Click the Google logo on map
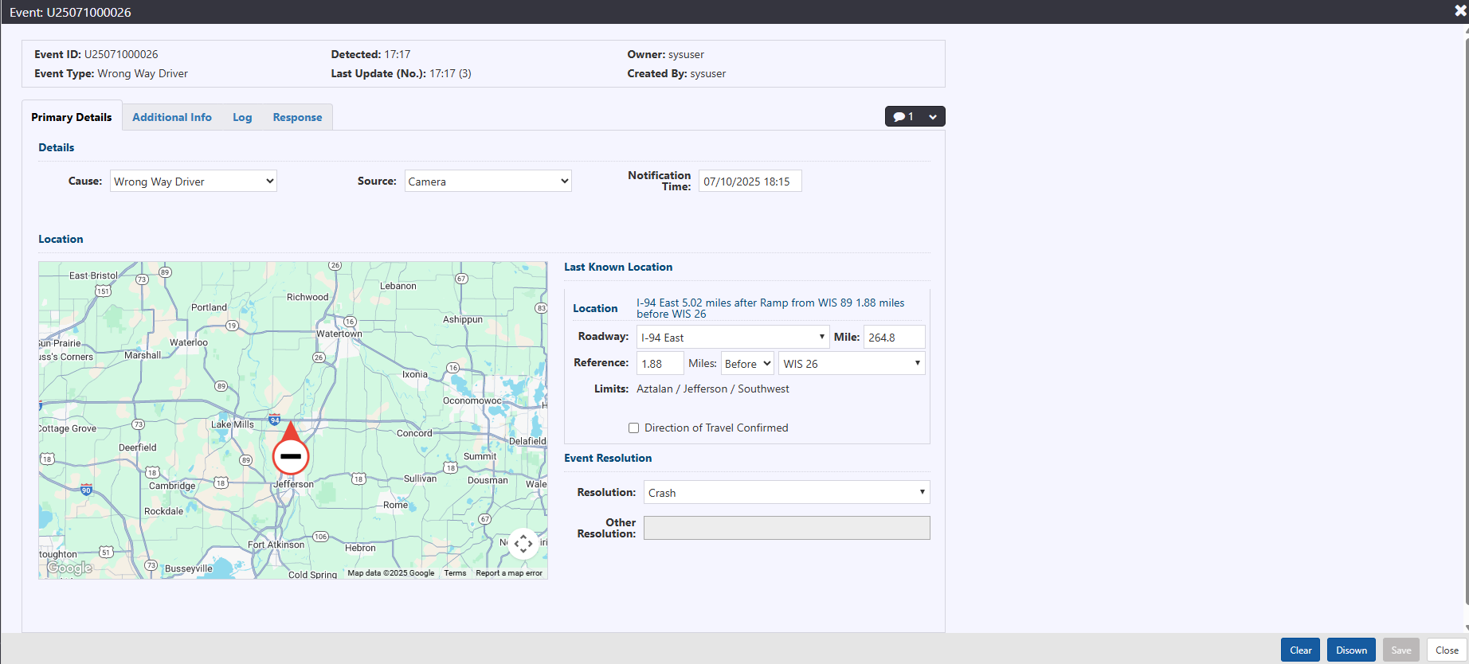The height and width of the screenshot is (664, 1469). coord(69,568)
